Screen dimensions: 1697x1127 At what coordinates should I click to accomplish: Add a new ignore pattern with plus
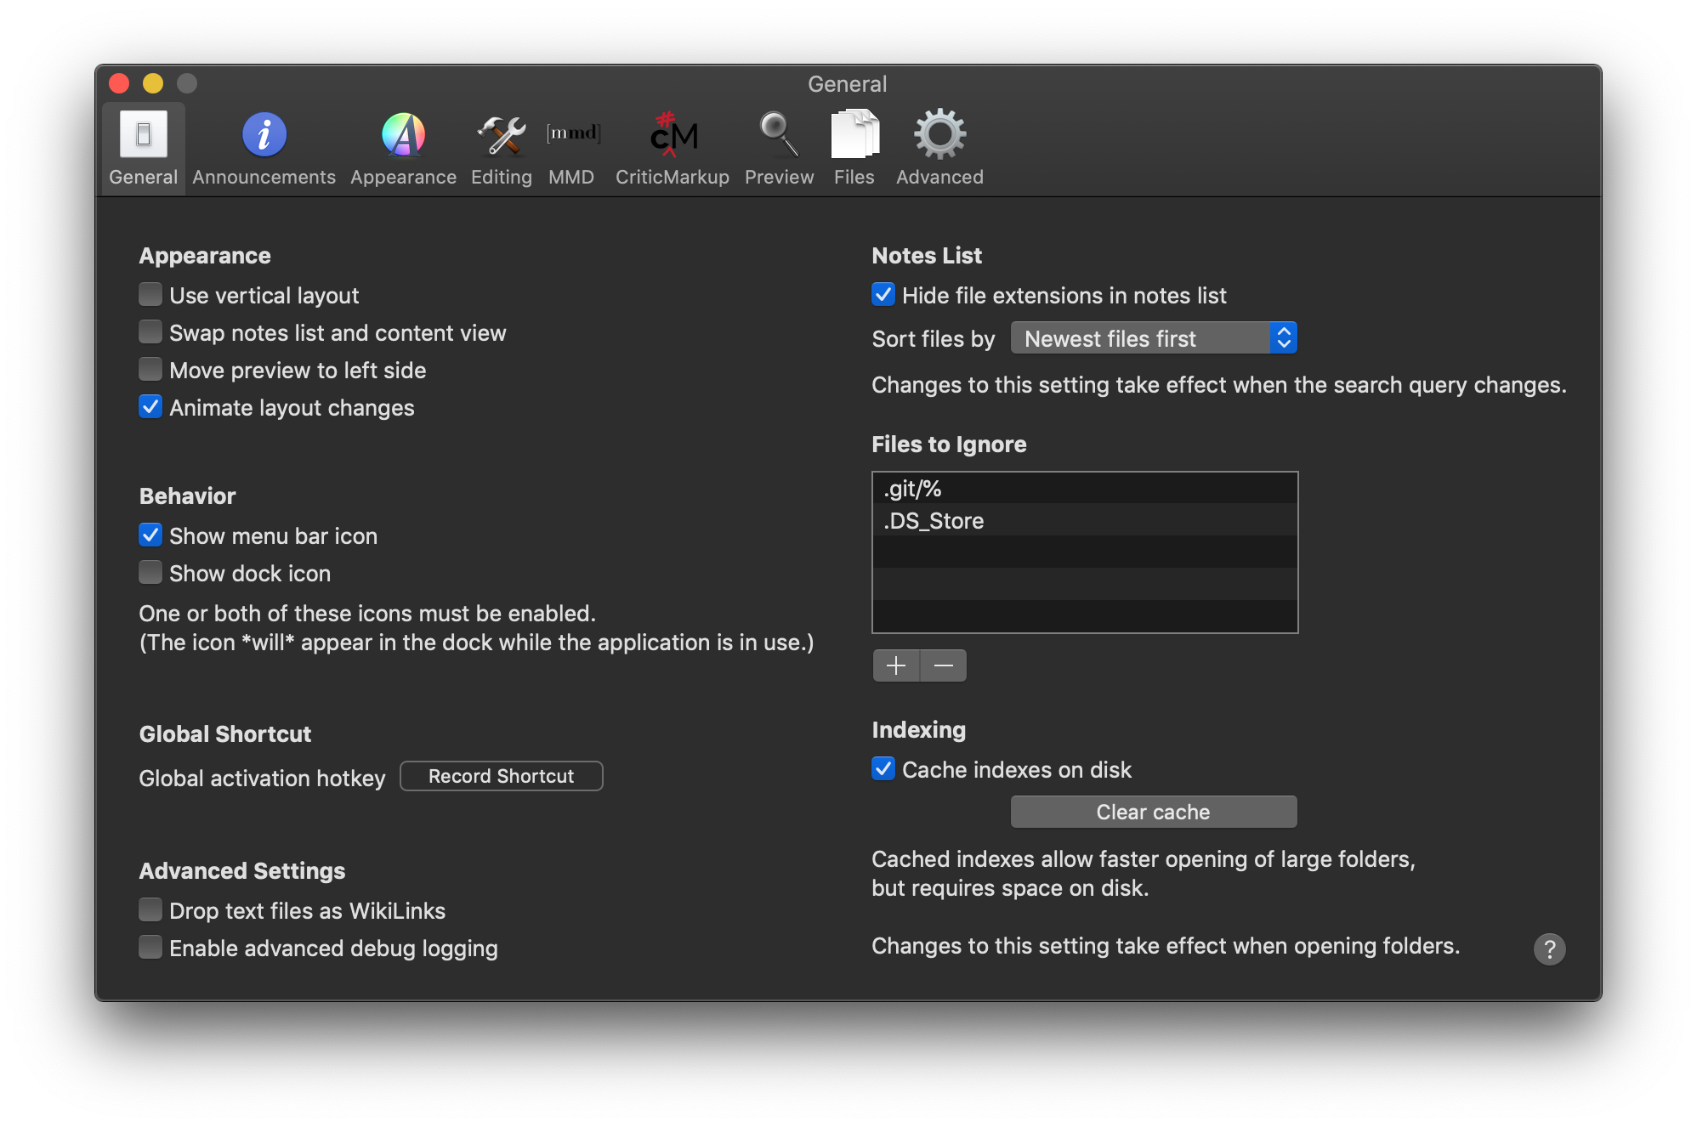point(896,665)
